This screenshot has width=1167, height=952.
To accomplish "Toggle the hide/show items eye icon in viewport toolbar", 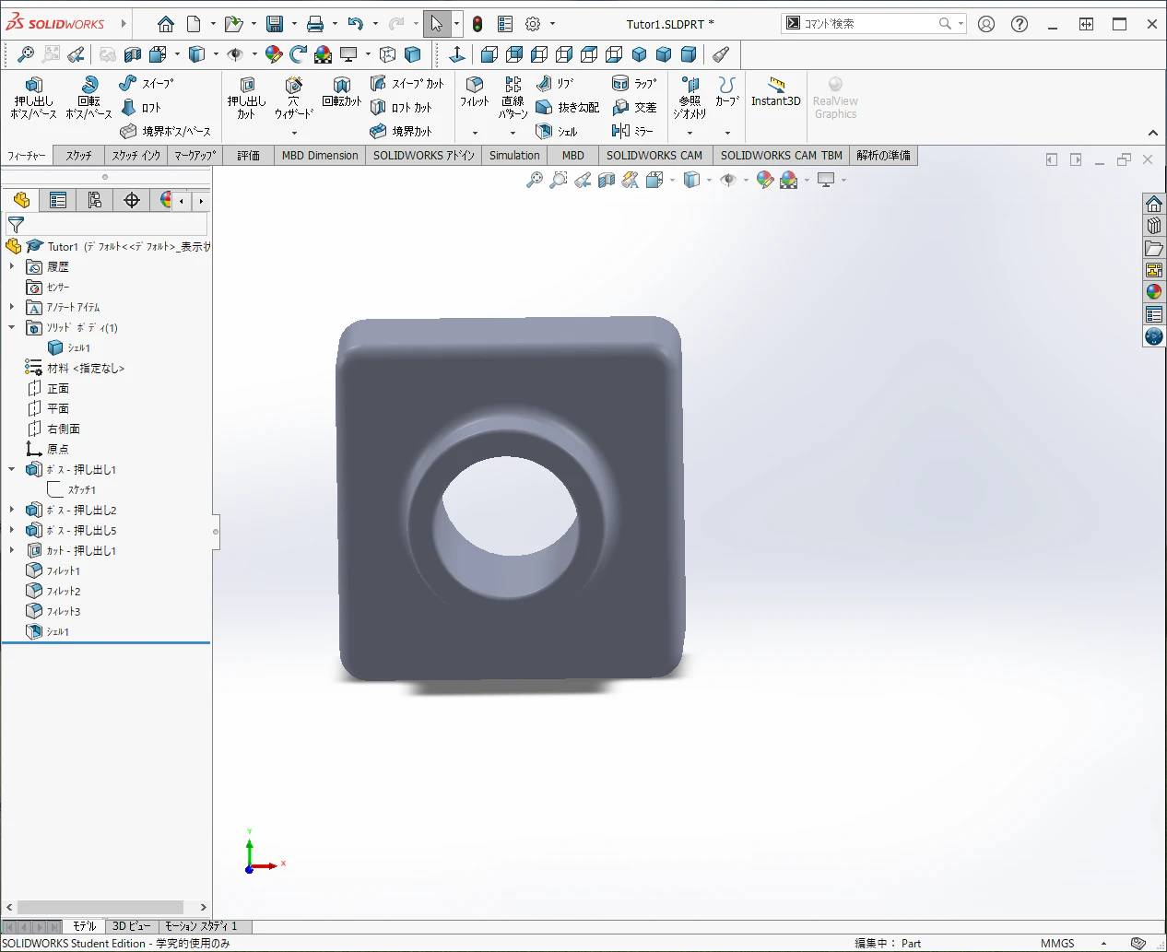I will coord(728,180).
